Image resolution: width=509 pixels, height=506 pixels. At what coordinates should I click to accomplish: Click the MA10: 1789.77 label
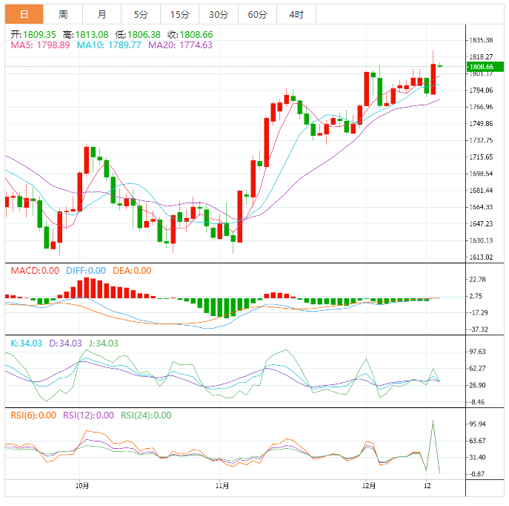(x=109, y=45)
